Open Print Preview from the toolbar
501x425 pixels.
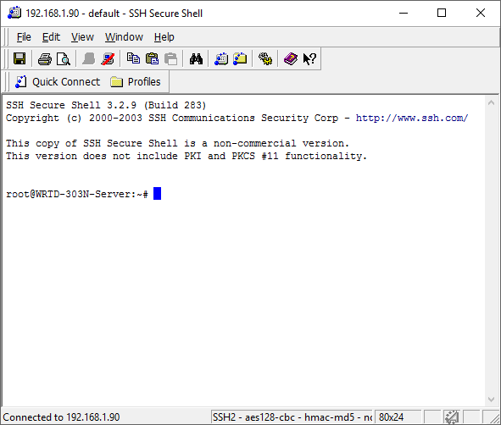click(64, 59)
